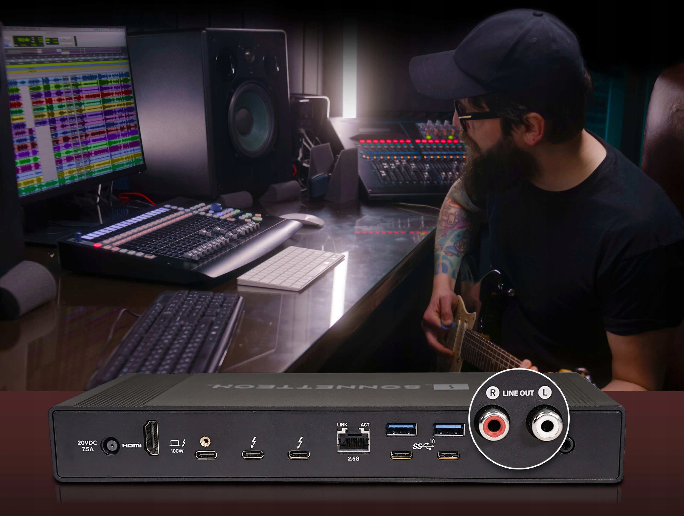Click the right blue USB-A port

[x=449, y=430]
